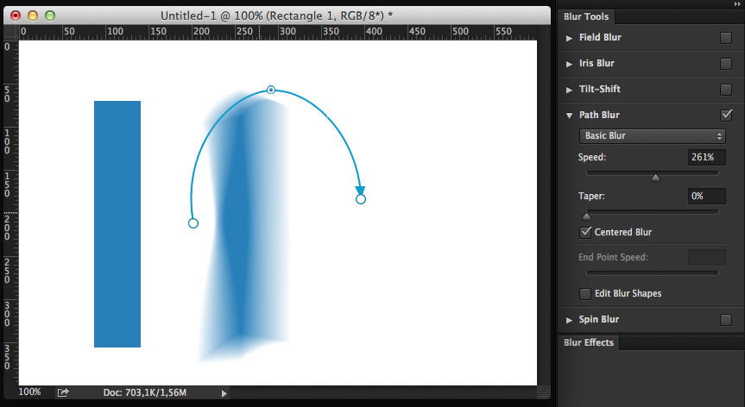745x407 pixels.
Task: Click the status bar document info arrow
Action: pyautogui.click(x=224, y=393)
